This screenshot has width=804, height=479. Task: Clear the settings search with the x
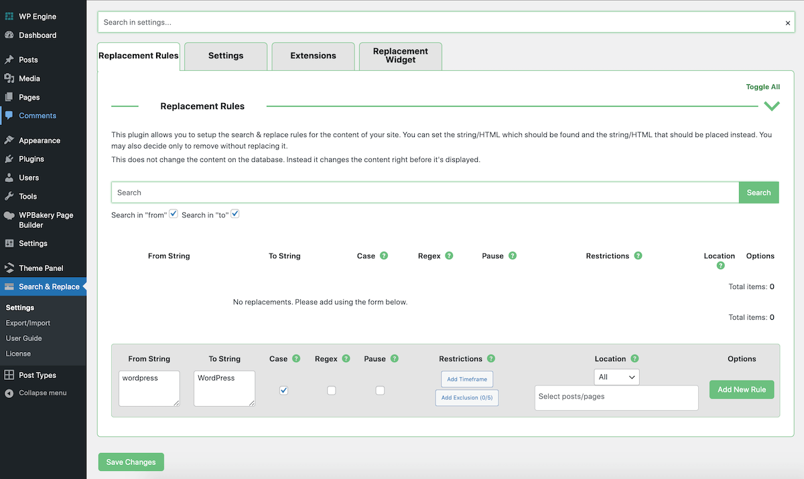(788, 23)
